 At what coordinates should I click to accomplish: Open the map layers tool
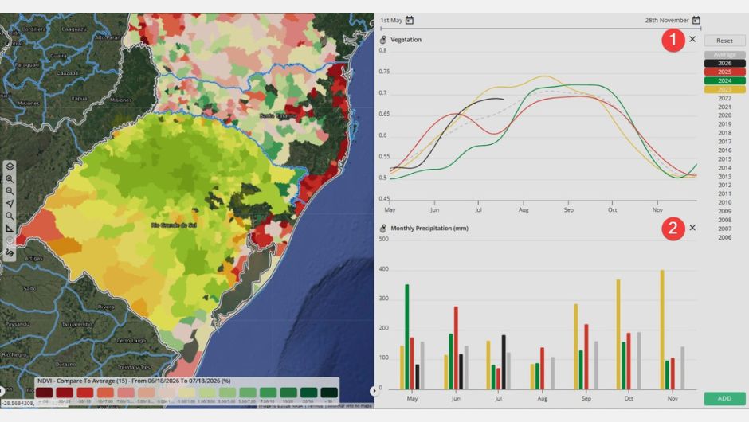[10, 166]
